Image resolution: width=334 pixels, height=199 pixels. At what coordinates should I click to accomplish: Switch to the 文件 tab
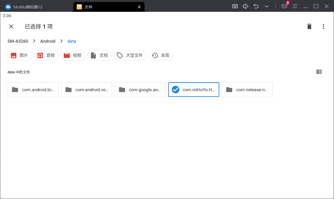tap(109, 7)
